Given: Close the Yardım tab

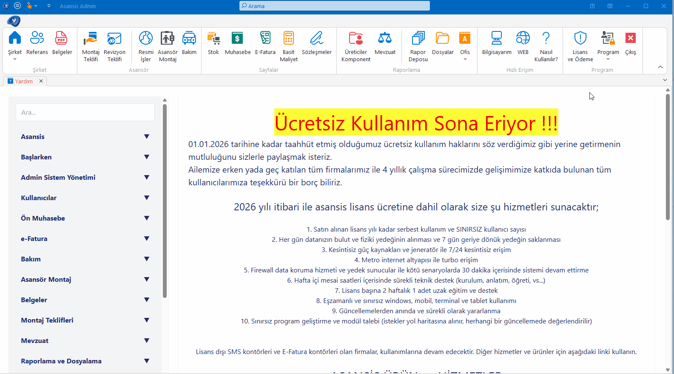Looking at the screenshot, I should click(41, 81).
